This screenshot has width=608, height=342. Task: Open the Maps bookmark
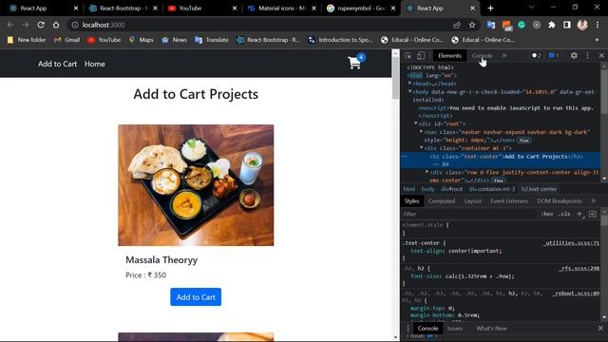142,40
